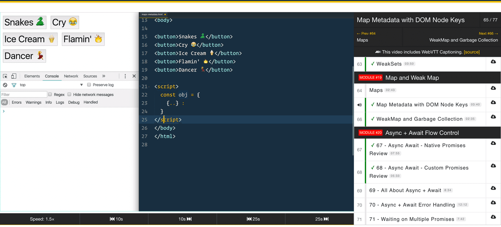Open 68 Async Await Custom Promises Review
Viewport: 501px width, 227px height.
[419, 172]
